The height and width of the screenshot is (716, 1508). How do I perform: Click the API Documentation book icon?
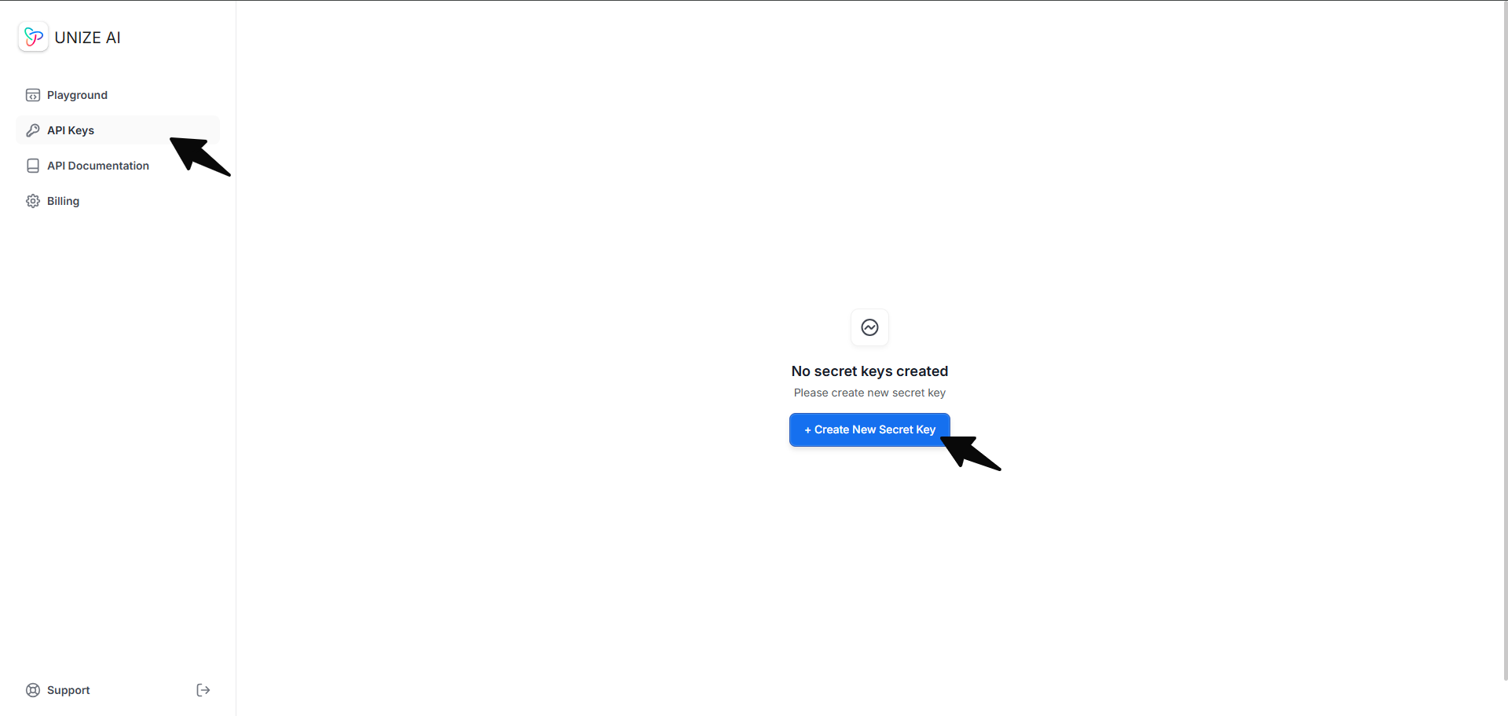pyautogui.click(x=33, y=166)
